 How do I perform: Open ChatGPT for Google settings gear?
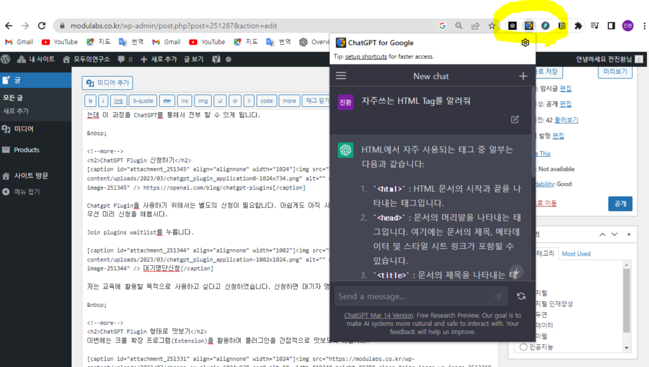tap(525, 42)
